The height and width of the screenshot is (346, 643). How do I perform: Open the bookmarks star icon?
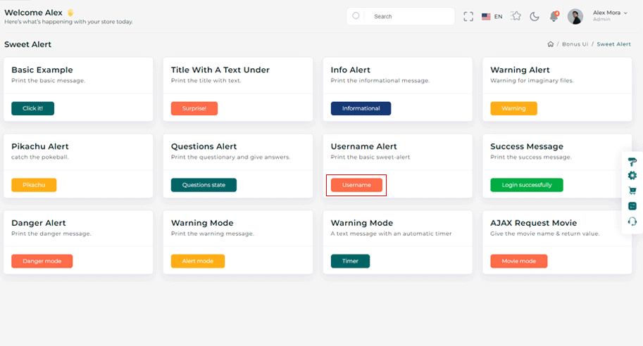(x=516, y=16)
